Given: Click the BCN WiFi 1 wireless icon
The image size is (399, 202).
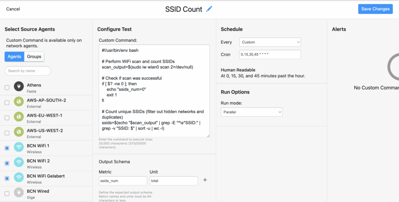Looking at the screenshot, I should (x=19, y=148).
